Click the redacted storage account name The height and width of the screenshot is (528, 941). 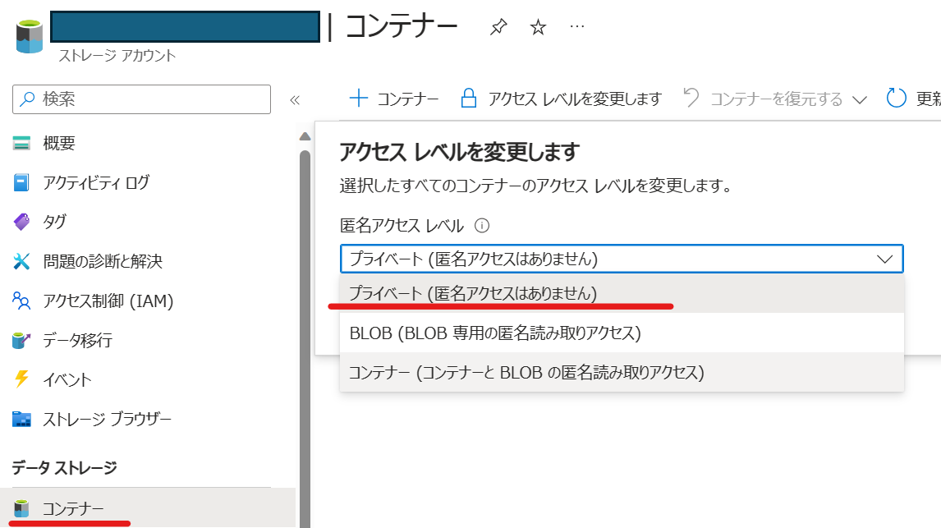(185, 26)
